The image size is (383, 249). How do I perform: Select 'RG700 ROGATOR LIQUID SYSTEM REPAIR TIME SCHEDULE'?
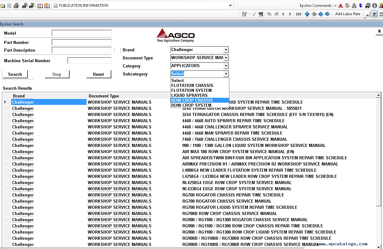coord(189,207)
